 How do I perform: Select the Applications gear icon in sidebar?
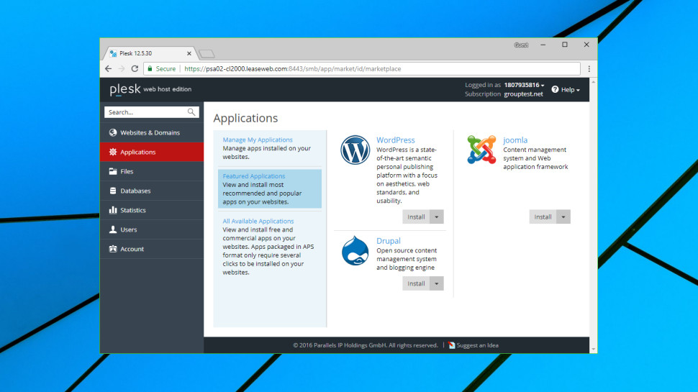point(113,152)
